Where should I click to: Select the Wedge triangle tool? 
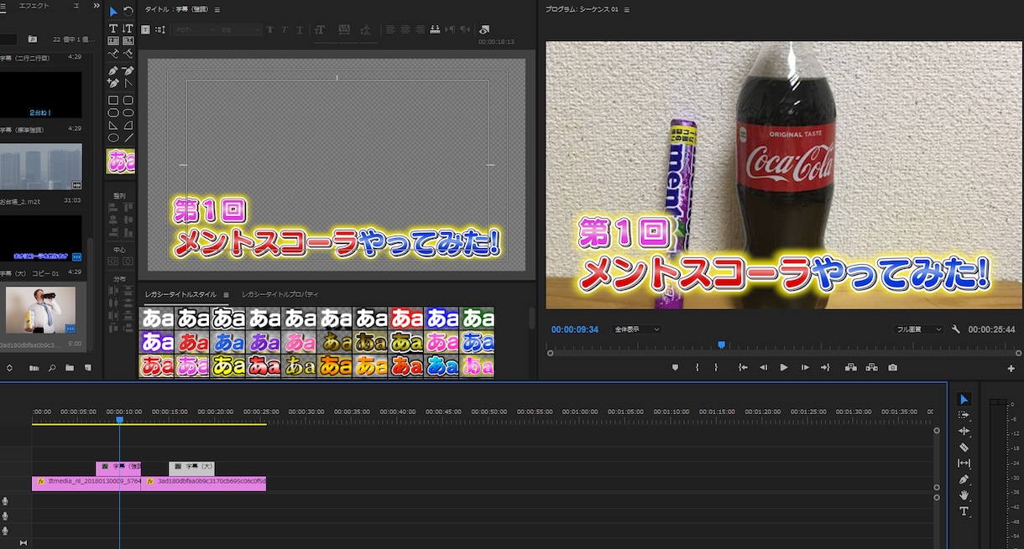tap(113, 125)
